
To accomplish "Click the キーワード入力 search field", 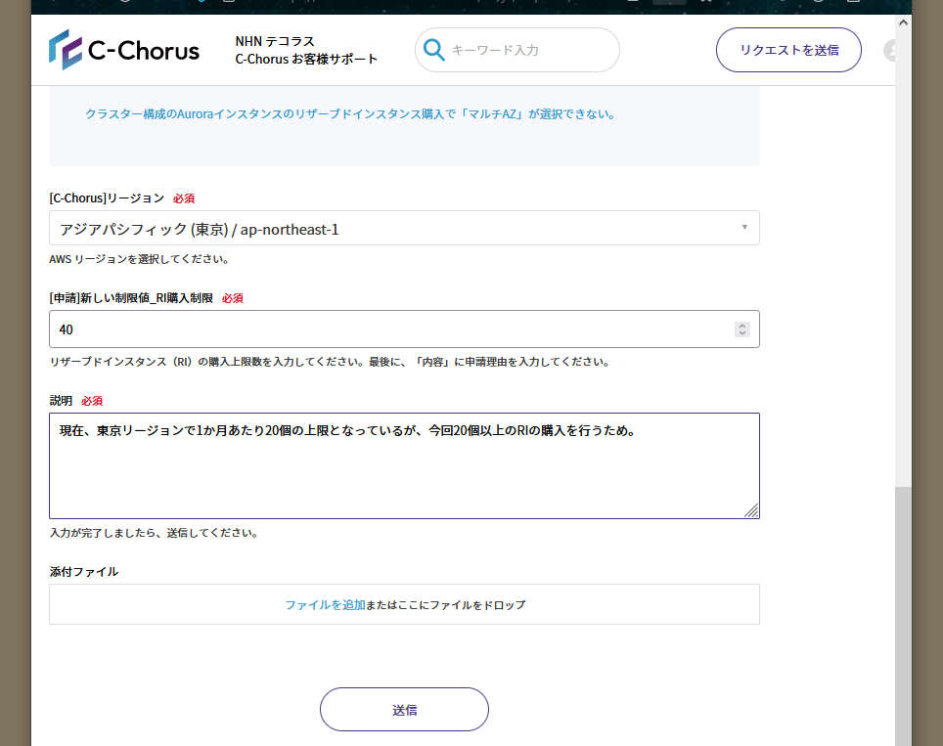I will [x=528, y=50].
